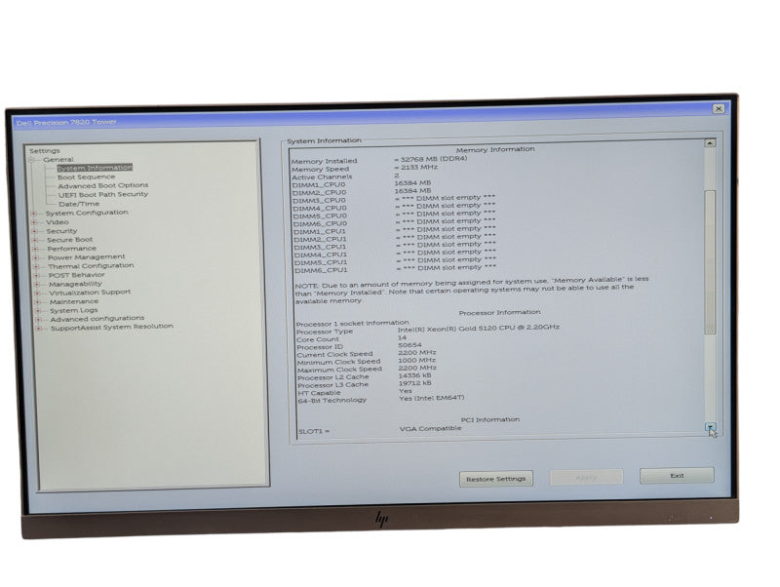This screenshot has width=780, height=587.
Task: Select the System Logs label
Action: click(x=74, y=310)
